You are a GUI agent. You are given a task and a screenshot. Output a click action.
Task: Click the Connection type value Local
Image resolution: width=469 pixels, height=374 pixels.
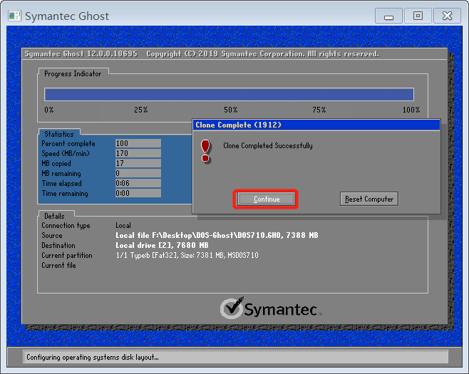123,225
